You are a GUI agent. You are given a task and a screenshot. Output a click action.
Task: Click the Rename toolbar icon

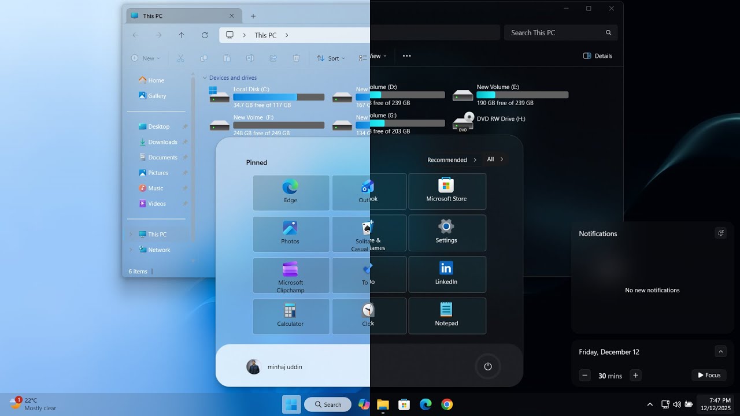(x=250, y=58)
